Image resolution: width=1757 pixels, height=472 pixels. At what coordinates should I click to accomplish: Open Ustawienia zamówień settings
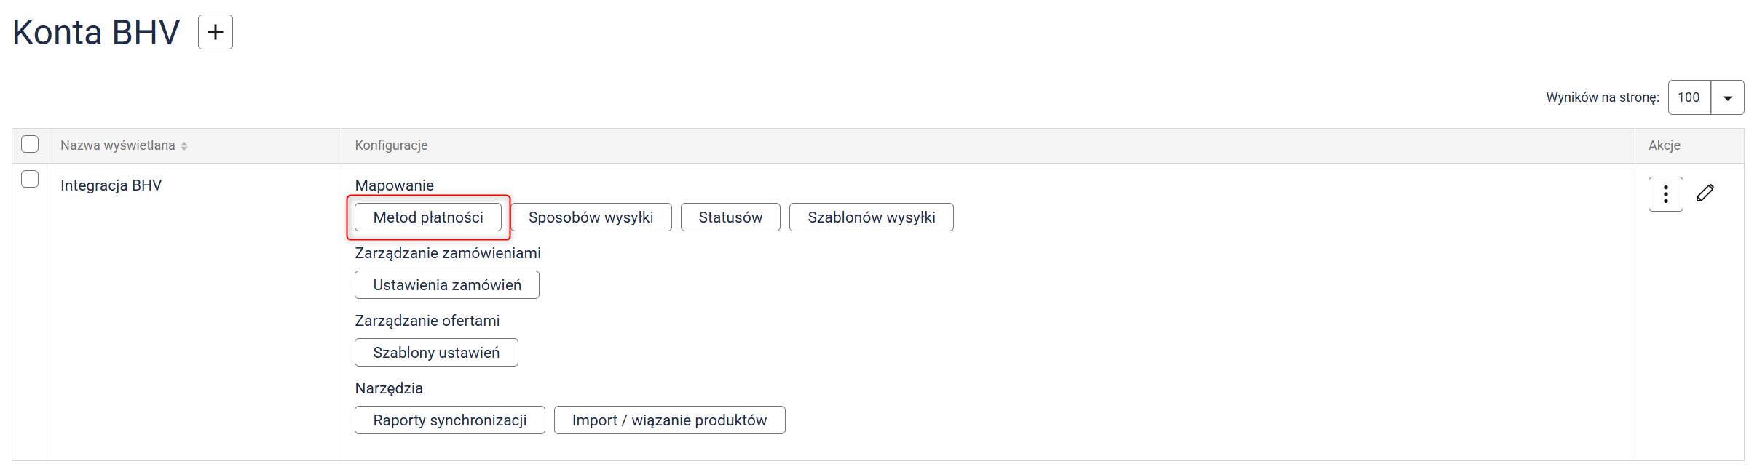point(447,285)
